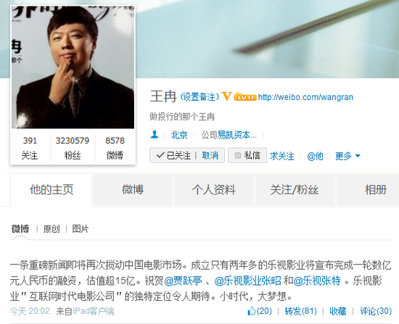Screen dimensions: 399x324
Task: Open the weibo.com/wangran profile link
Action: (x=305, y=97)
